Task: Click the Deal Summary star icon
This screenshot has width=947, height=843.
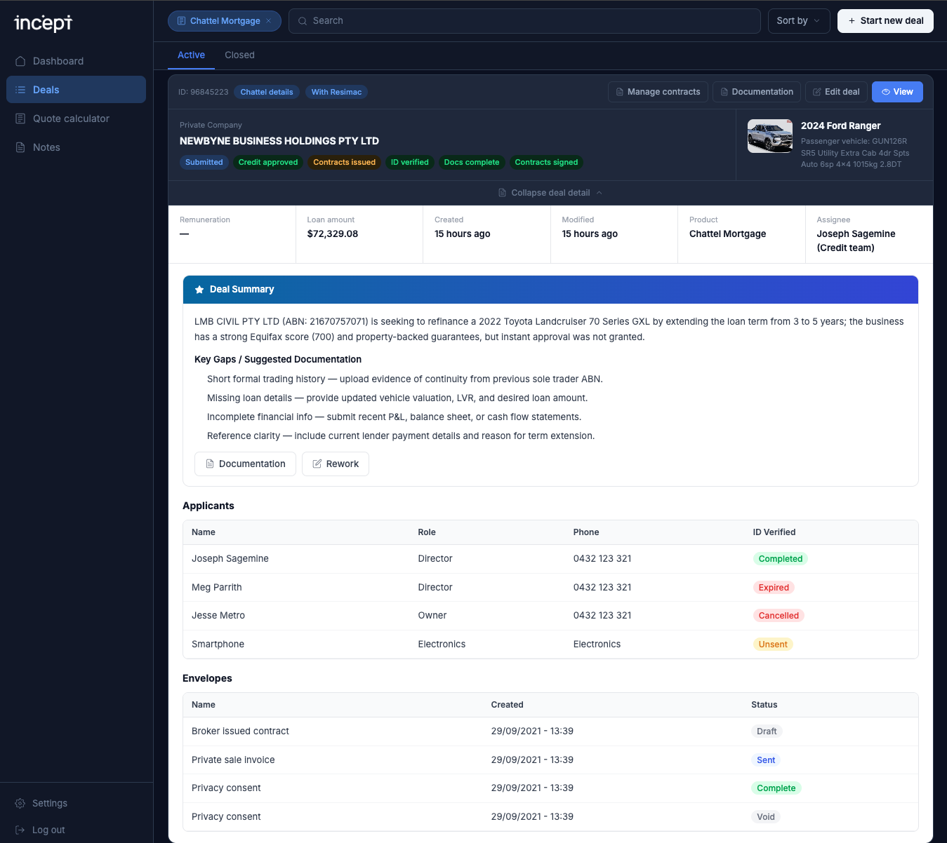Action: tap(199, 290)
